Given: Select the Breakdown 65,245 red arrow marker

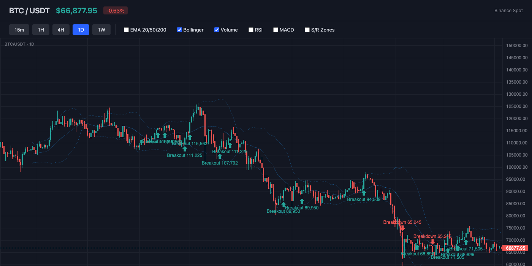Looking at the screenshot, I should [x=402, y=228].
